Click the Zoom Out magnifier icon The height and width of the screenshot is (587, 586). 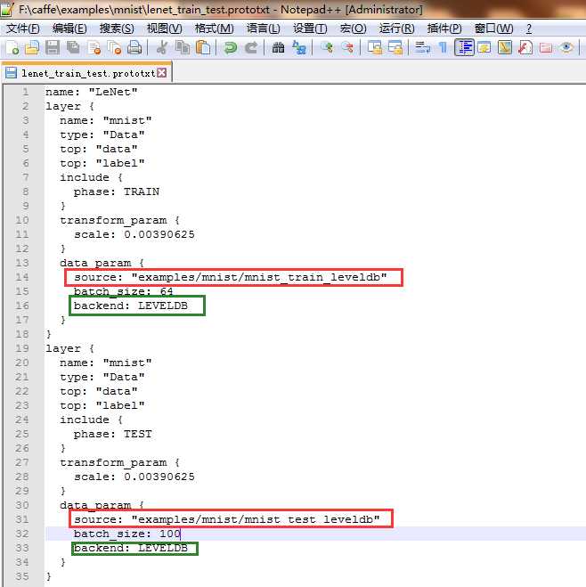pyautogui.click(x=347, y=48)
